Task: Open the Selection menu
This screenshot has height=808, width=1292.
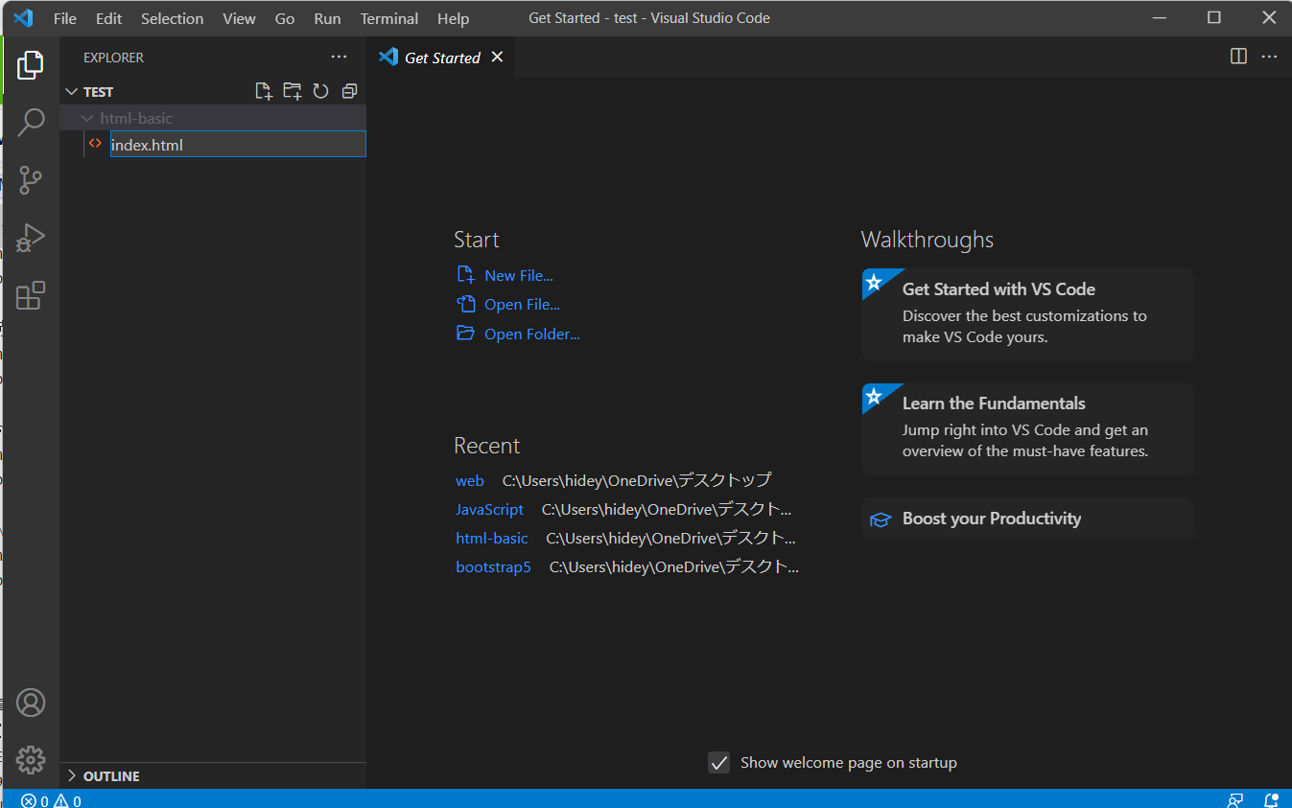Action: click(x=172, y=18)
